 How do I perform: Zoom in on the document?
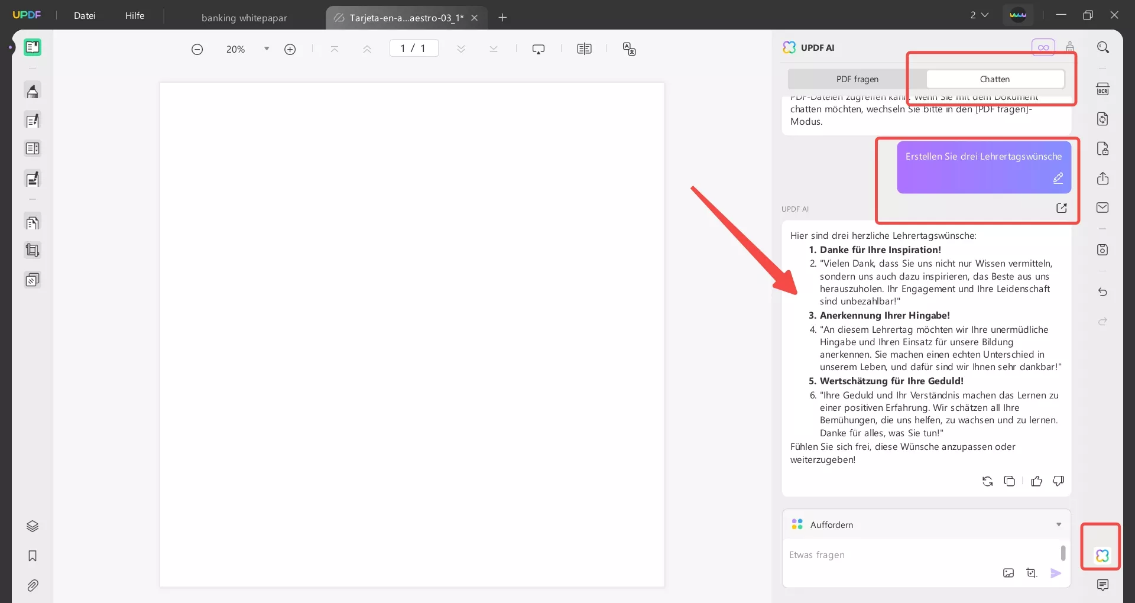tap(290, 50)
